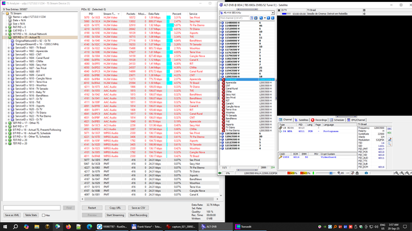Click the TS Stream folder icon in SI tree
The width and height of the screenshot is (412, 231).
point(8,13)
